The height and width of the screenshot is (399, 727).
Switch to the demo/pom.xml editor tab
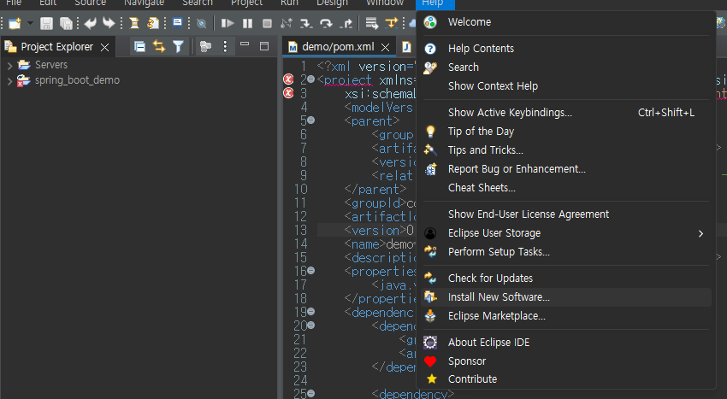point(338,47)
